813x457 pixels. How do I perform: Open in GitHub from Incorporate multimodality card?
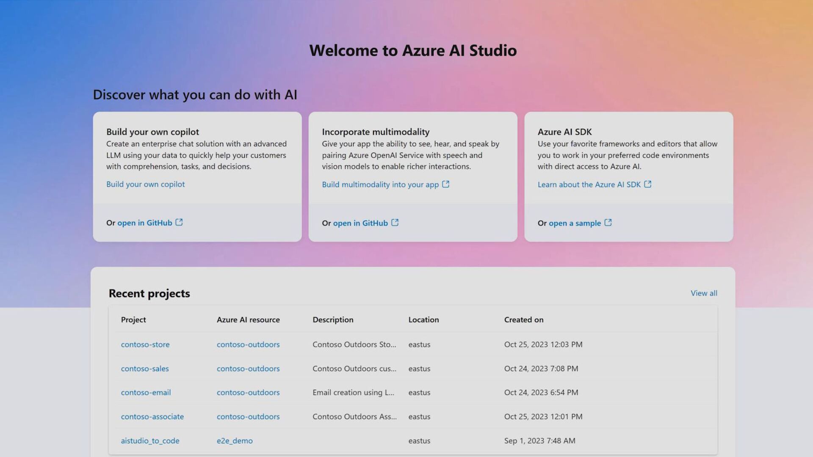pyautogui.click(x=360, y=223)
